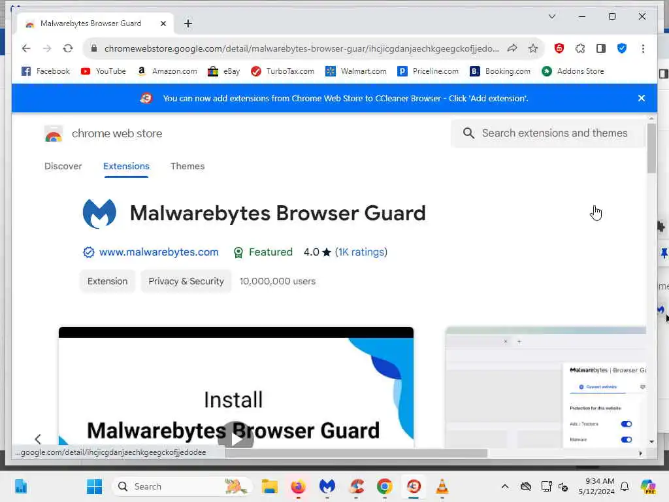The image size is (669, 502).
Task: Click the chrome web store logo
Action: 103,133
